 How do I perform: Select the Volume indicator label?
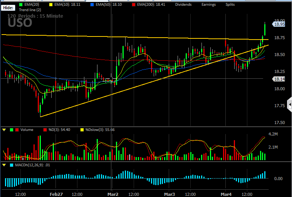[x=27, y=130]
